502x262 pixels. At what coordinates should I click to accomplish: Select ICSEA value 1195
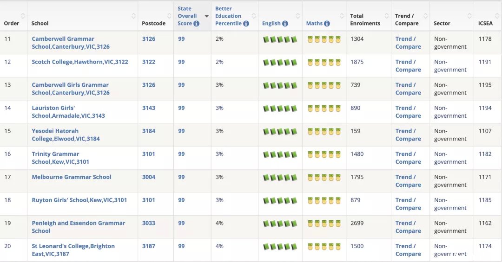pos(485,85)
